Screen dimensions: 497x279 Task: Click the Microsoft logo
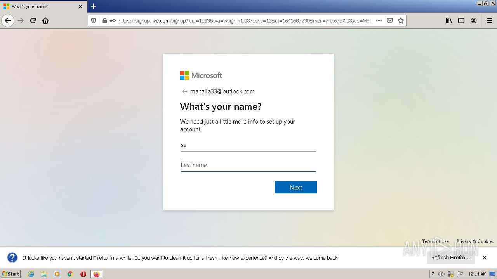tap(201, 75)
